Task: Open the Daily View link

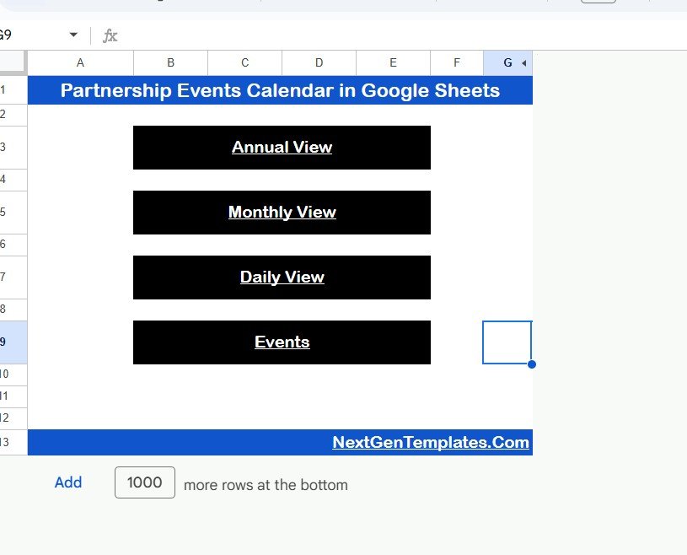Action: click(282, 277)
